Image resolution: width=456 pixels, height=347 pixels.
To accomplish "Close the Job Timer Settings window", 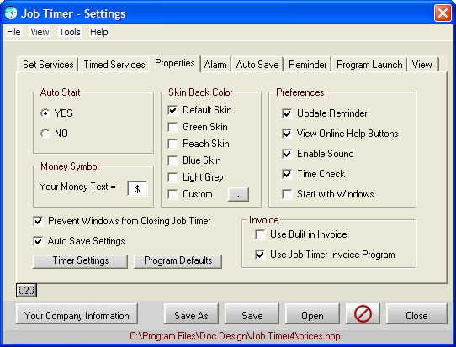I will pos(443,13).
